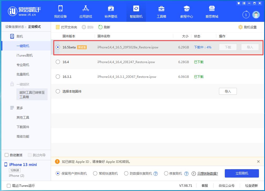Go to the 工具箱 toolbox section
This screenshot has height=191, width=265.
[161, 11]
